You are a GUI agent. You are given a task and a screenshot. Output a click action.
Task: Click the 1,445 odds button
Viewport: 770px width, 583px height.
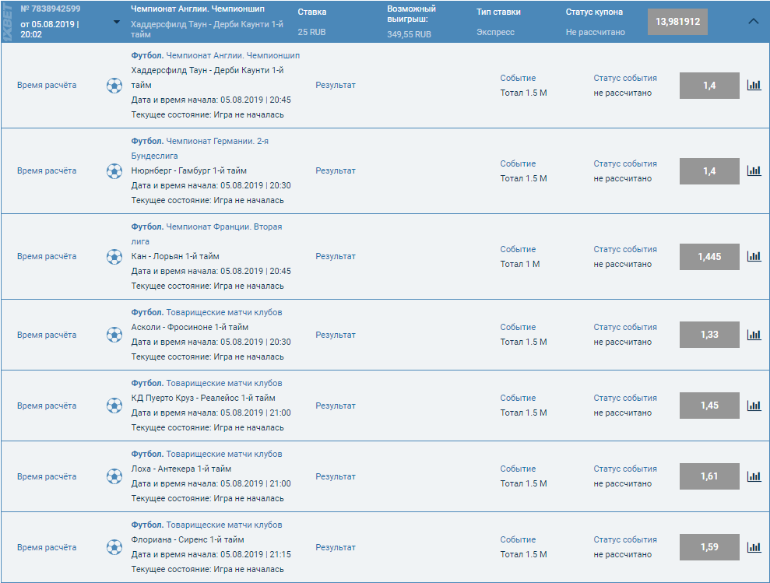coord(709,256)
